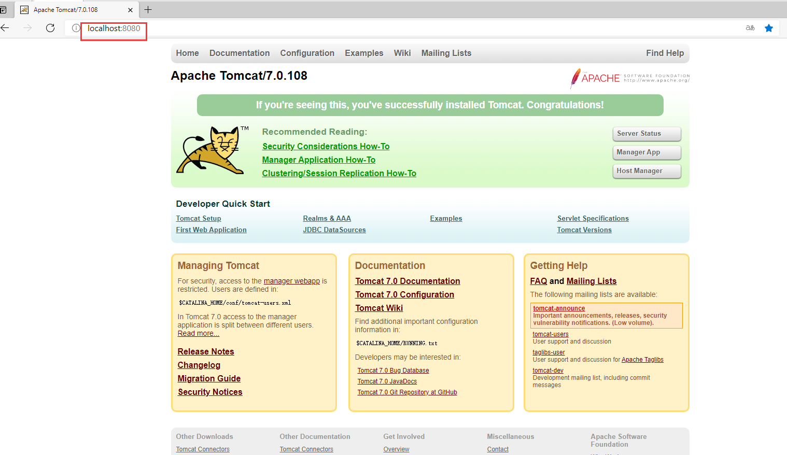Viewport: 787px width, 455px height.
Task: Click the browser forward arrow
Action: tap(27, 28)
